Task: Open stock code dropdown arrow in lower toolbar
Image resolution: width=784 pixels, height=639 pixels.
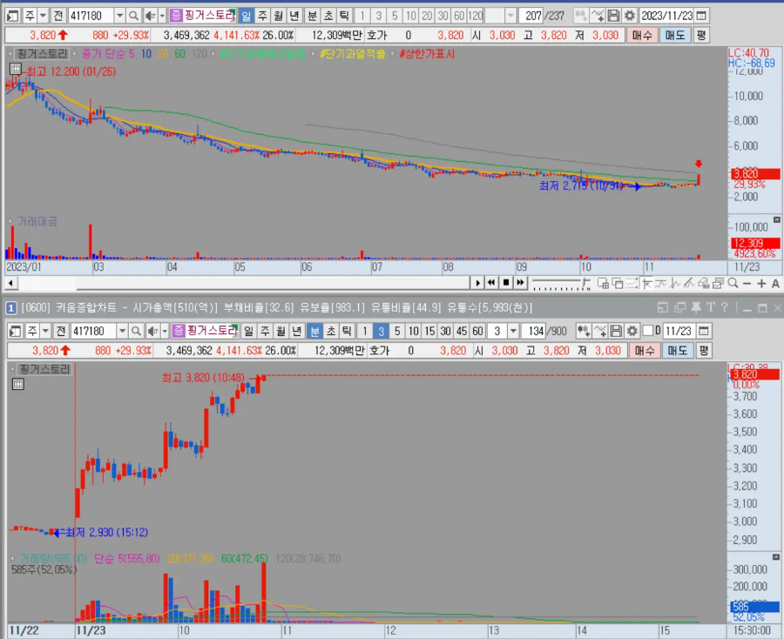Action: pyautogui.click(x=123, y=331)
